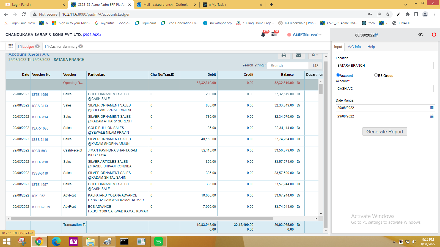Select the BS Group radio button
440x247 pixels.
376,75
